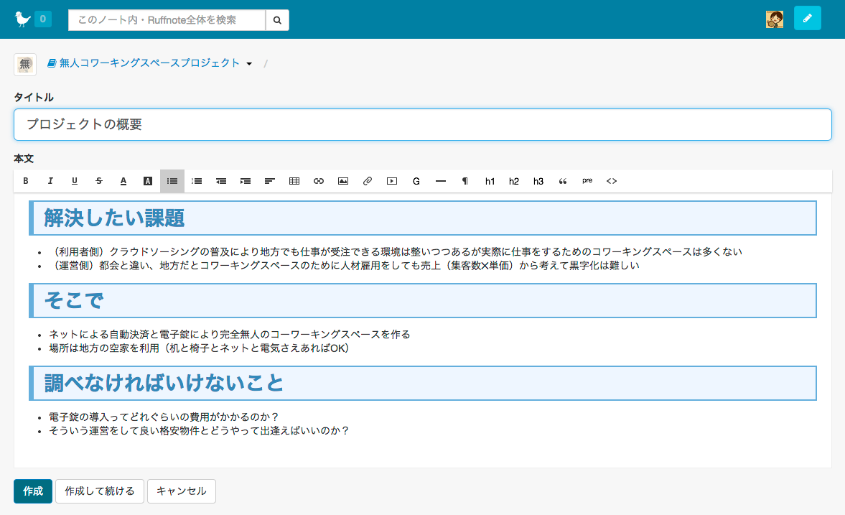The width and height of the screenshot is (845, 515).
Task: Insert a hyperlink using the link icon
Action: [x=319, y=181]
